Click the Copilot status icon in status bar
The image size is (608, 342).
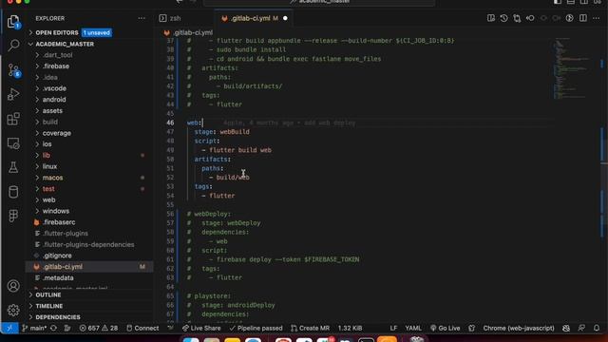pyautogui.click(x=566, y=328)
